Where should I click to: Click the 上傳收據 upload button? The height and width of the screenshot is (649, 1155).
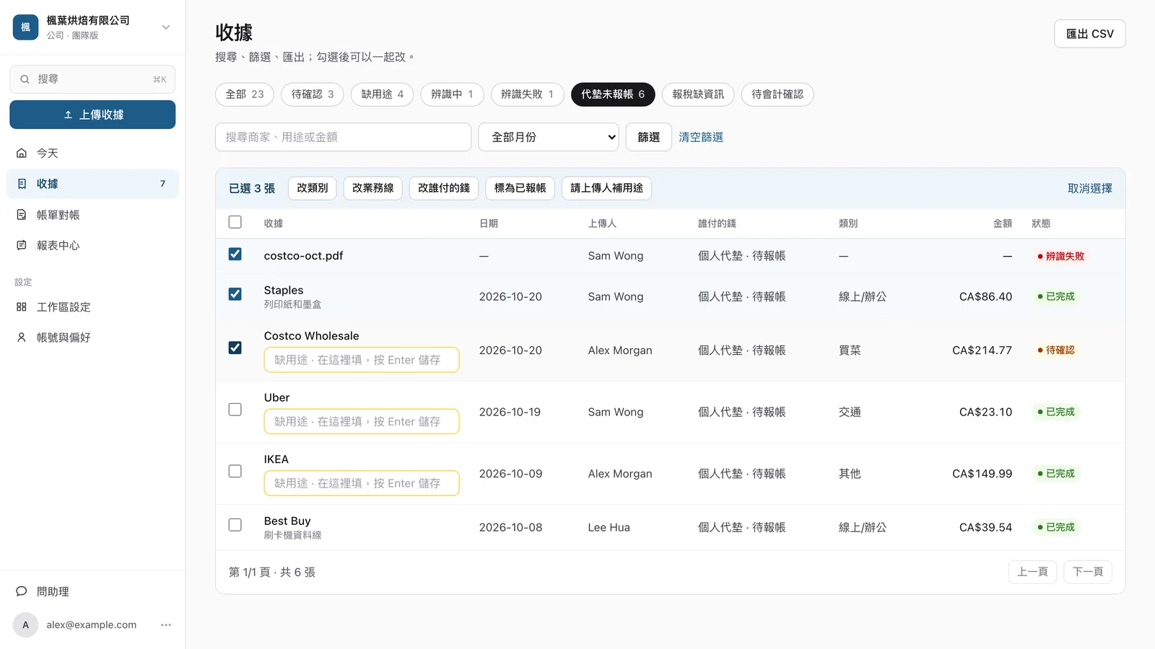pyautogui.click(x=92, y=115)
